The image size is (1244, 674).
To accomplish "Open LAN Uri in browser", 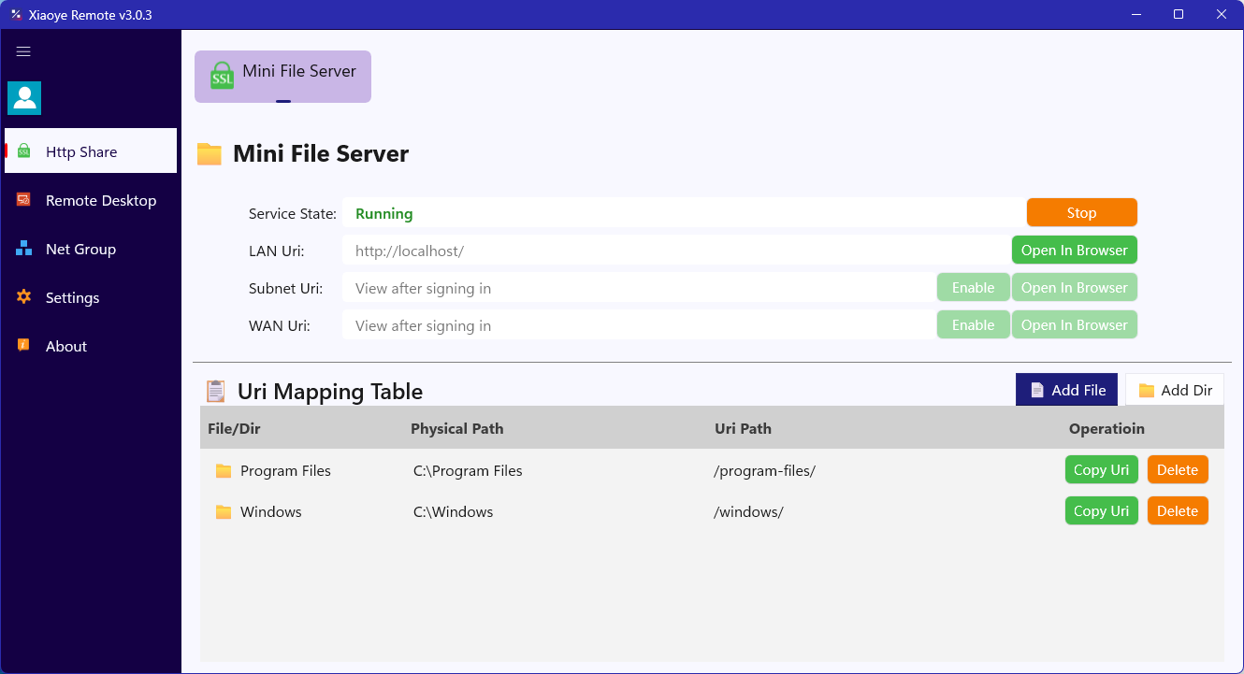I will point(1074,250).
